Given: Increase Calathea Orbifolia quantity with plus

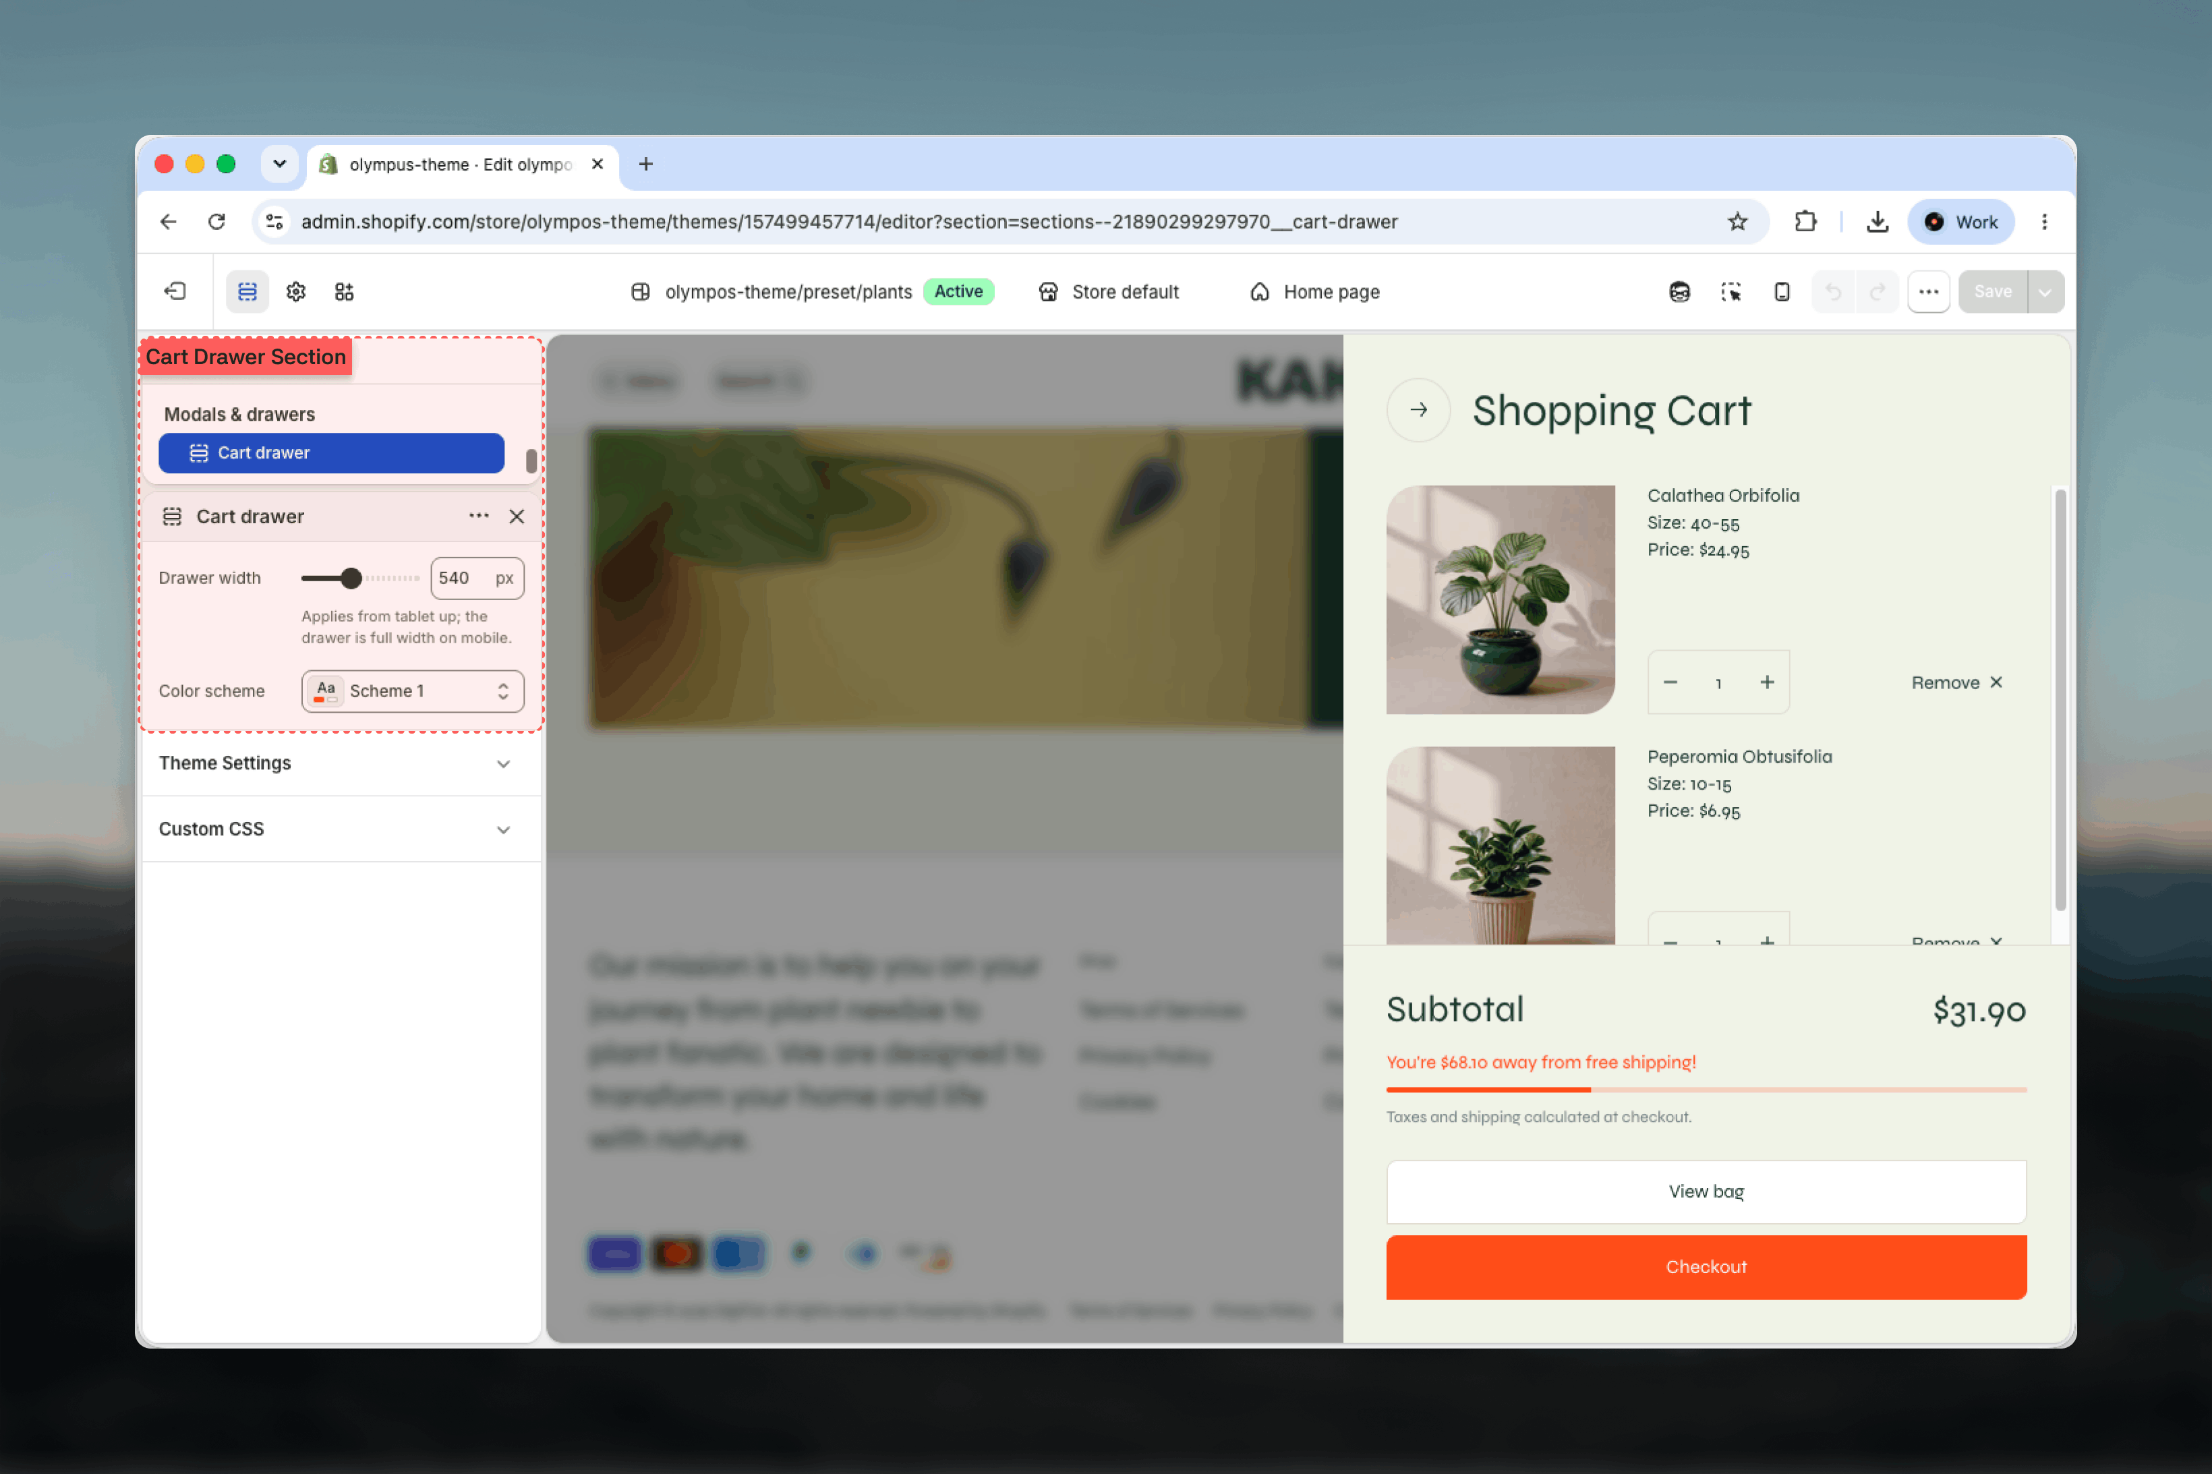Looking at the screenshot, I should coord(1768,682).
